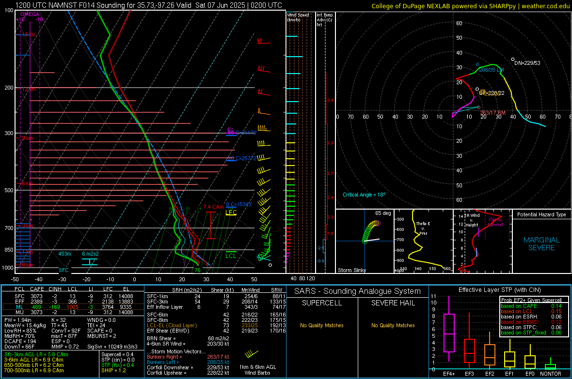Image resolution: width=572 pixels, height=379 pixels.
Task: Click the based on CAPE: probability row
Action: pyautogui.click(x=531, y=306)
